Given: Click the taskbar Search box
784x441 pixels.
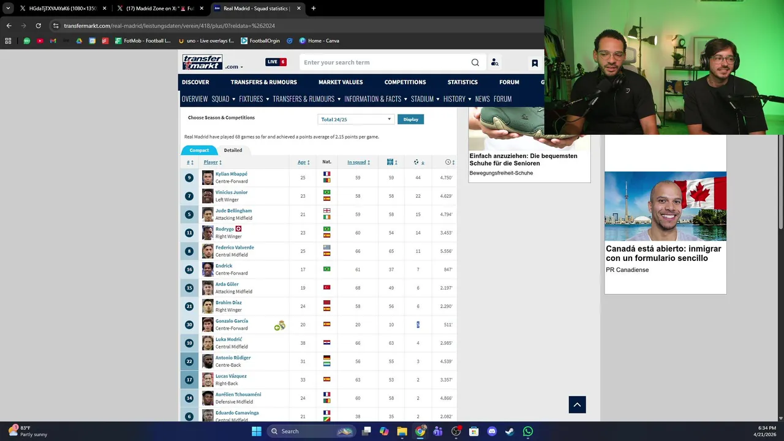Looking at the screenshot, I should pyautogui.click(x=312, y=431).
